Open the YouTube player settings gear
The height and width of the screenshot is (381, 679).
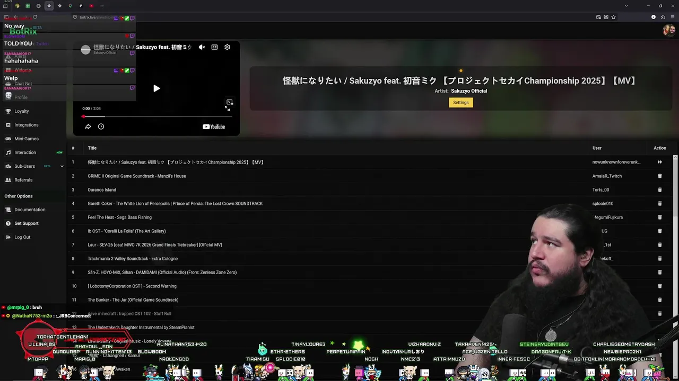coord(227,47)
